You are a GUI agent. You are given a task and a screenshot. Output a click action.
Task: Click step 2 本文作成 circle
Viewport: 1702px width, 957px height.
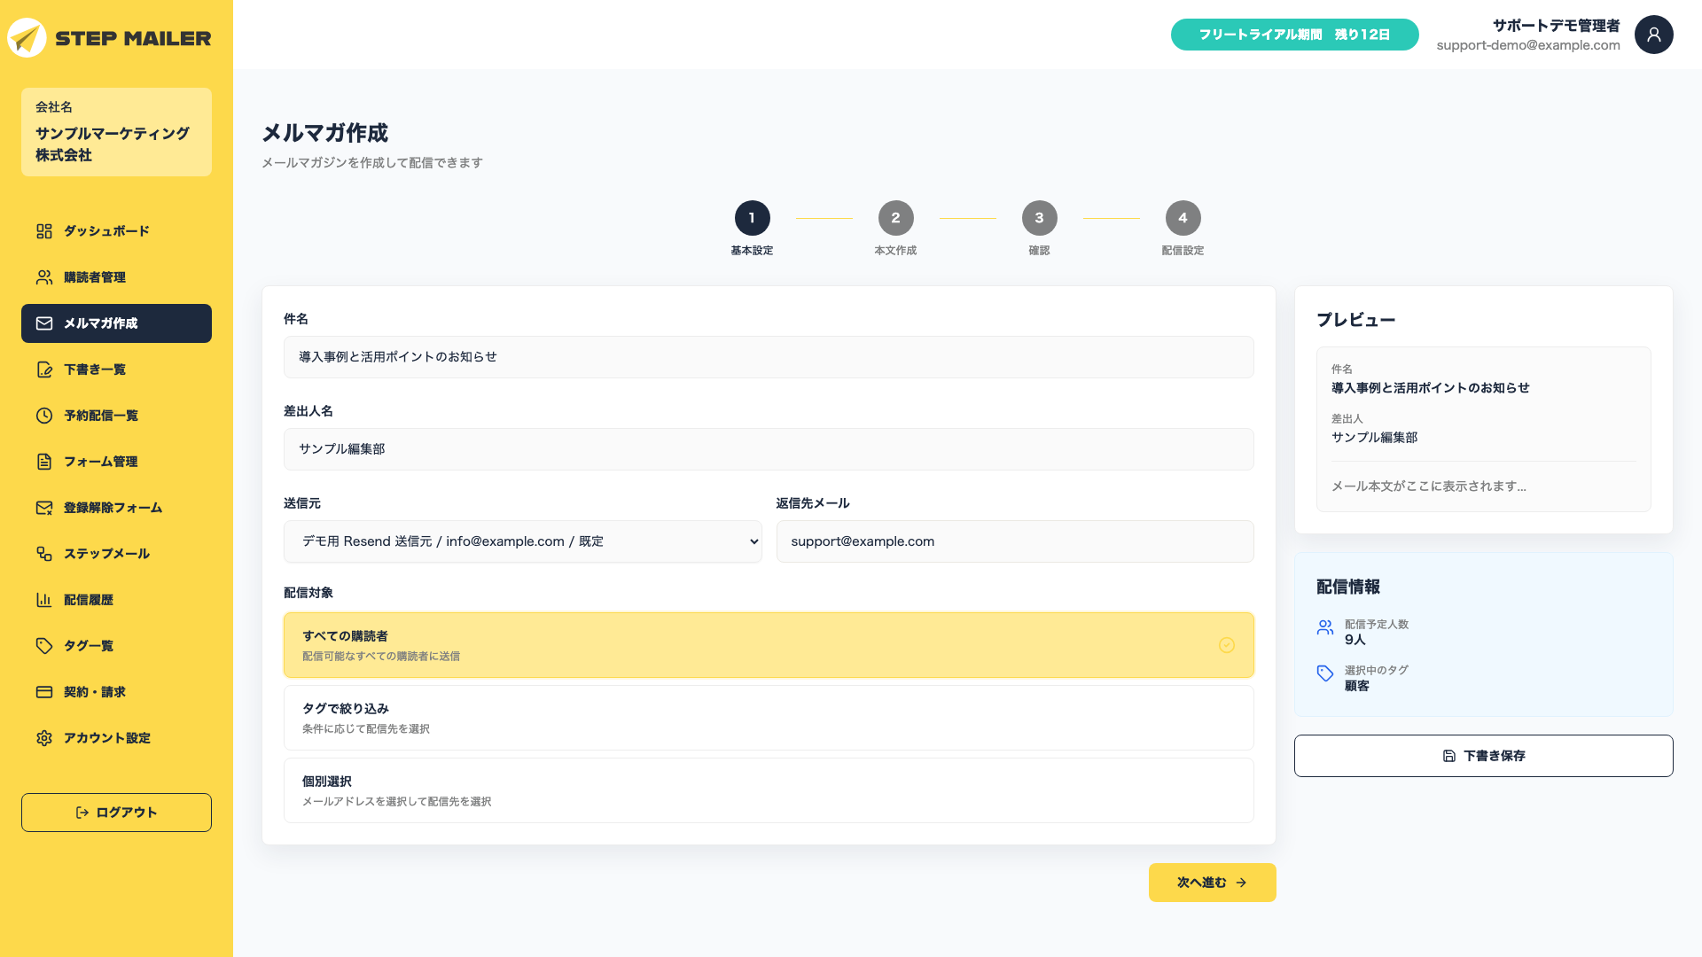[x=895, y=218]
